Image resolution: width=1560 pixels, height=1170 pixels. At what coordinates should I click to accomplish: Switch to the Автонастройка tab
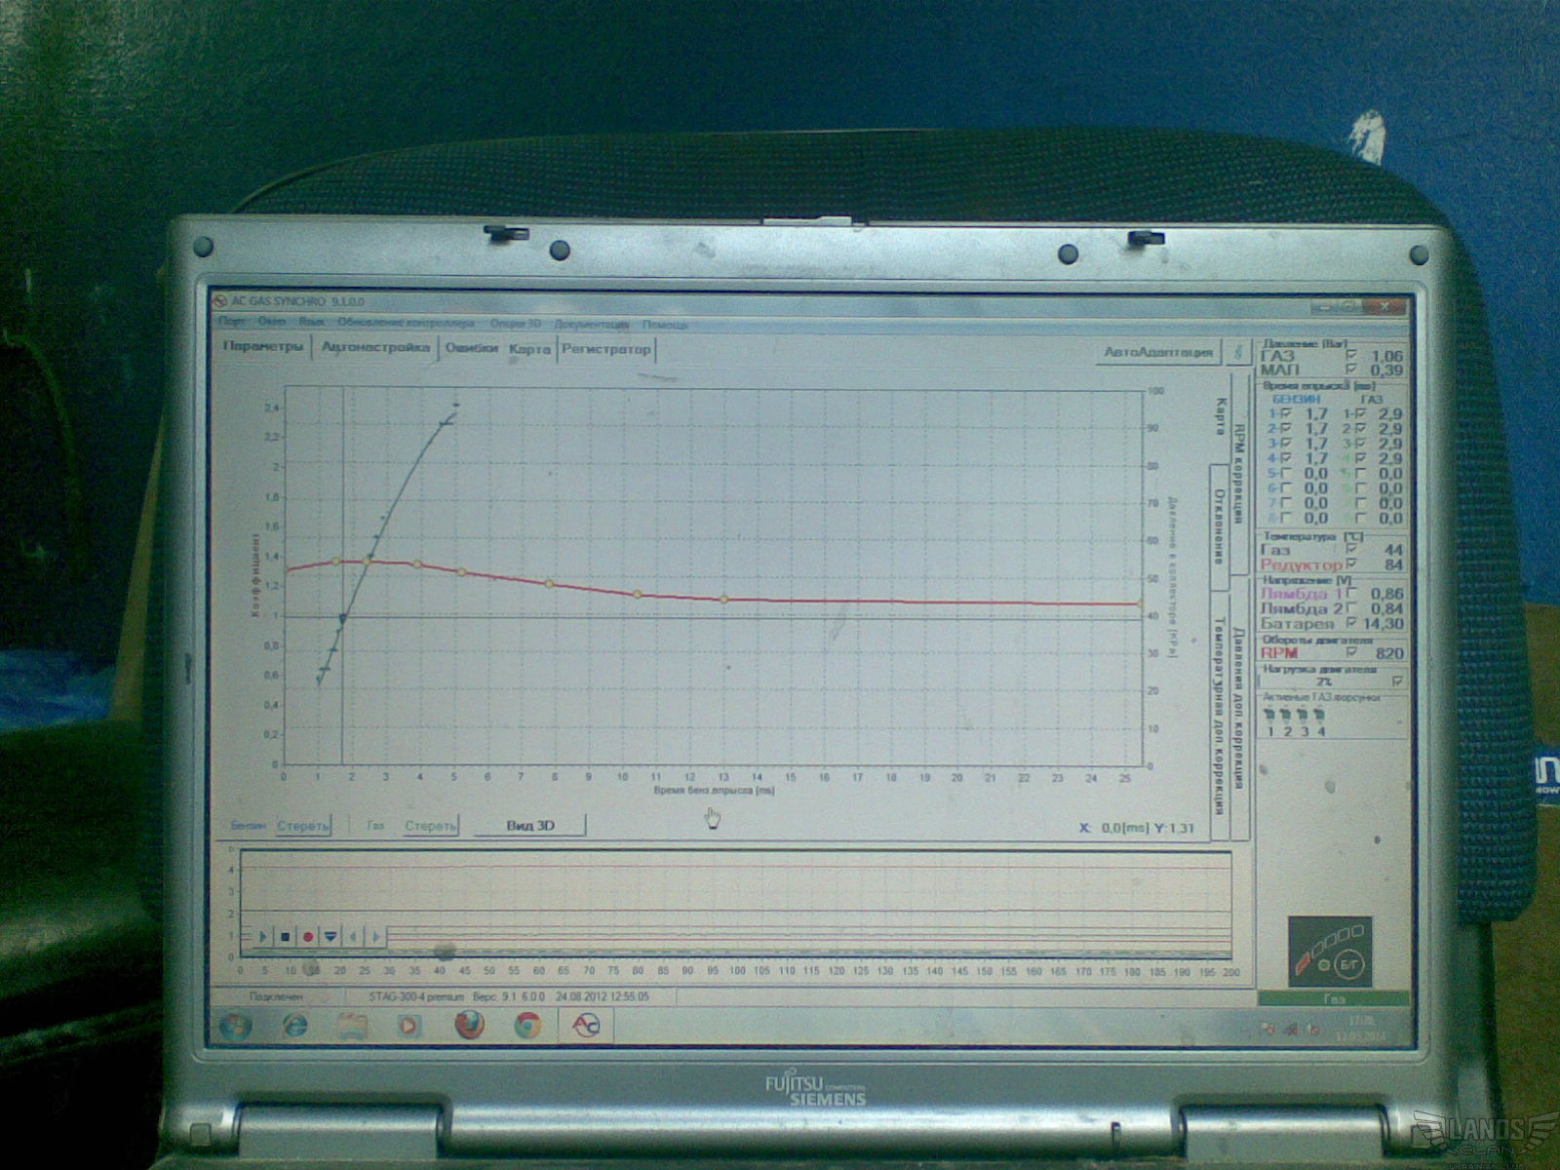coord(375,348)
